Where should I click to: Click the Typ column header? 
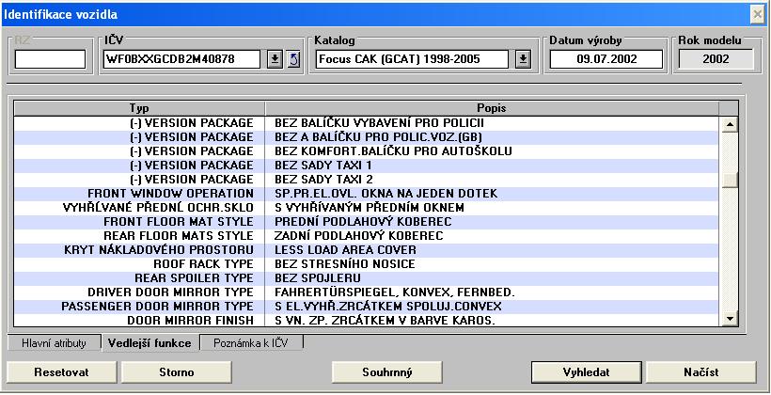[139, 107]
